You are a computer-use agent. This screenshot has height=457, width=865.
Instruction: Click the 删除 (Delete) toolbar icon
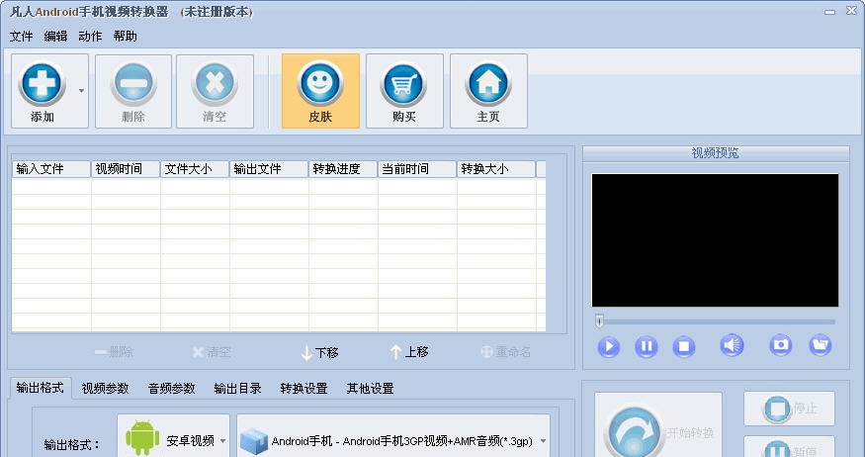[132, 91]
